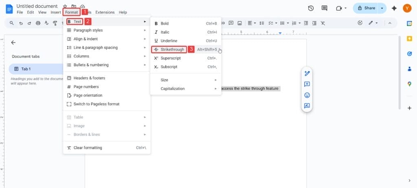
Task: Get add-ons with plus icon
Action: point(410,108)
